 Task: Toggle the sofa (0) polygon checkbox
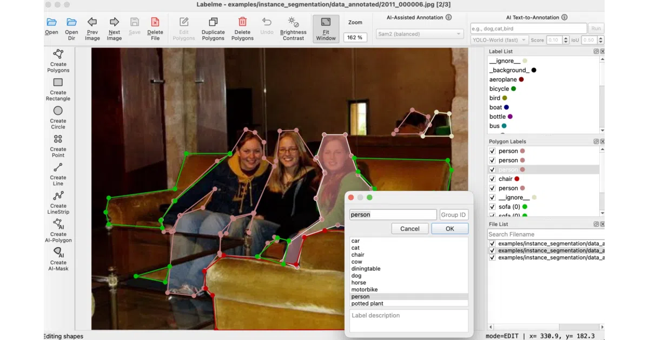coord(492,207)
